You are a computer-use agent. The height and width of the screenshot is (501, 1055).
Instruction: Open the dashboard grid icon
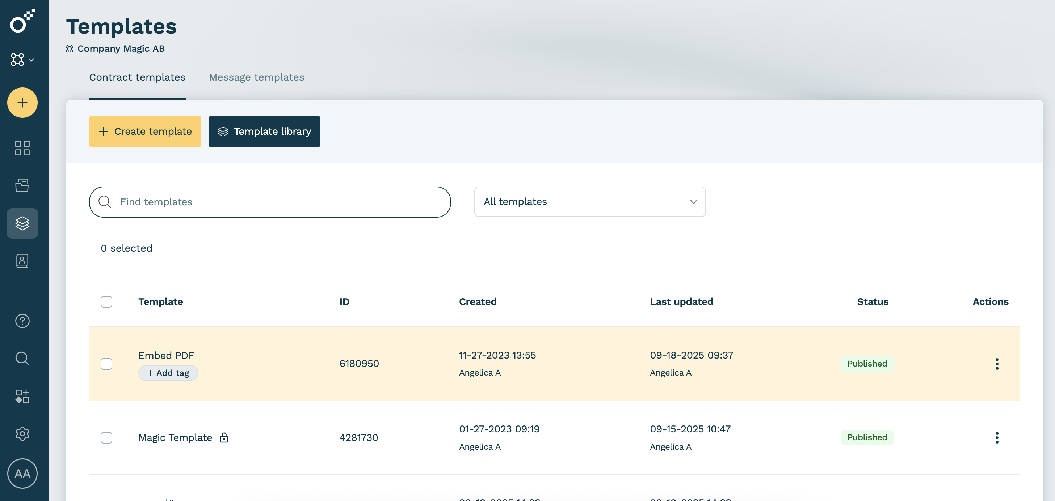coord(22,148)
